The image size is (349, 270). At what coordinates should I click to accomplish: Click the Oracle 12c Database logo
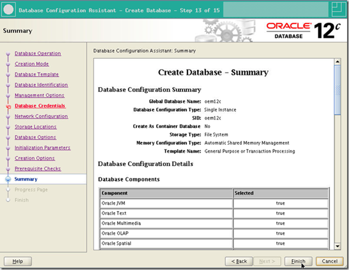pyautogui.click(x=303, y=31)
